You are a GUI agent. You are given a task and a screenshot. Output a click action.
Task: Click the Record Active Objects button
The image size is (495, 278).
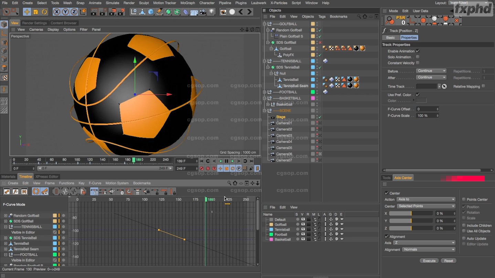tap(202, 169)
